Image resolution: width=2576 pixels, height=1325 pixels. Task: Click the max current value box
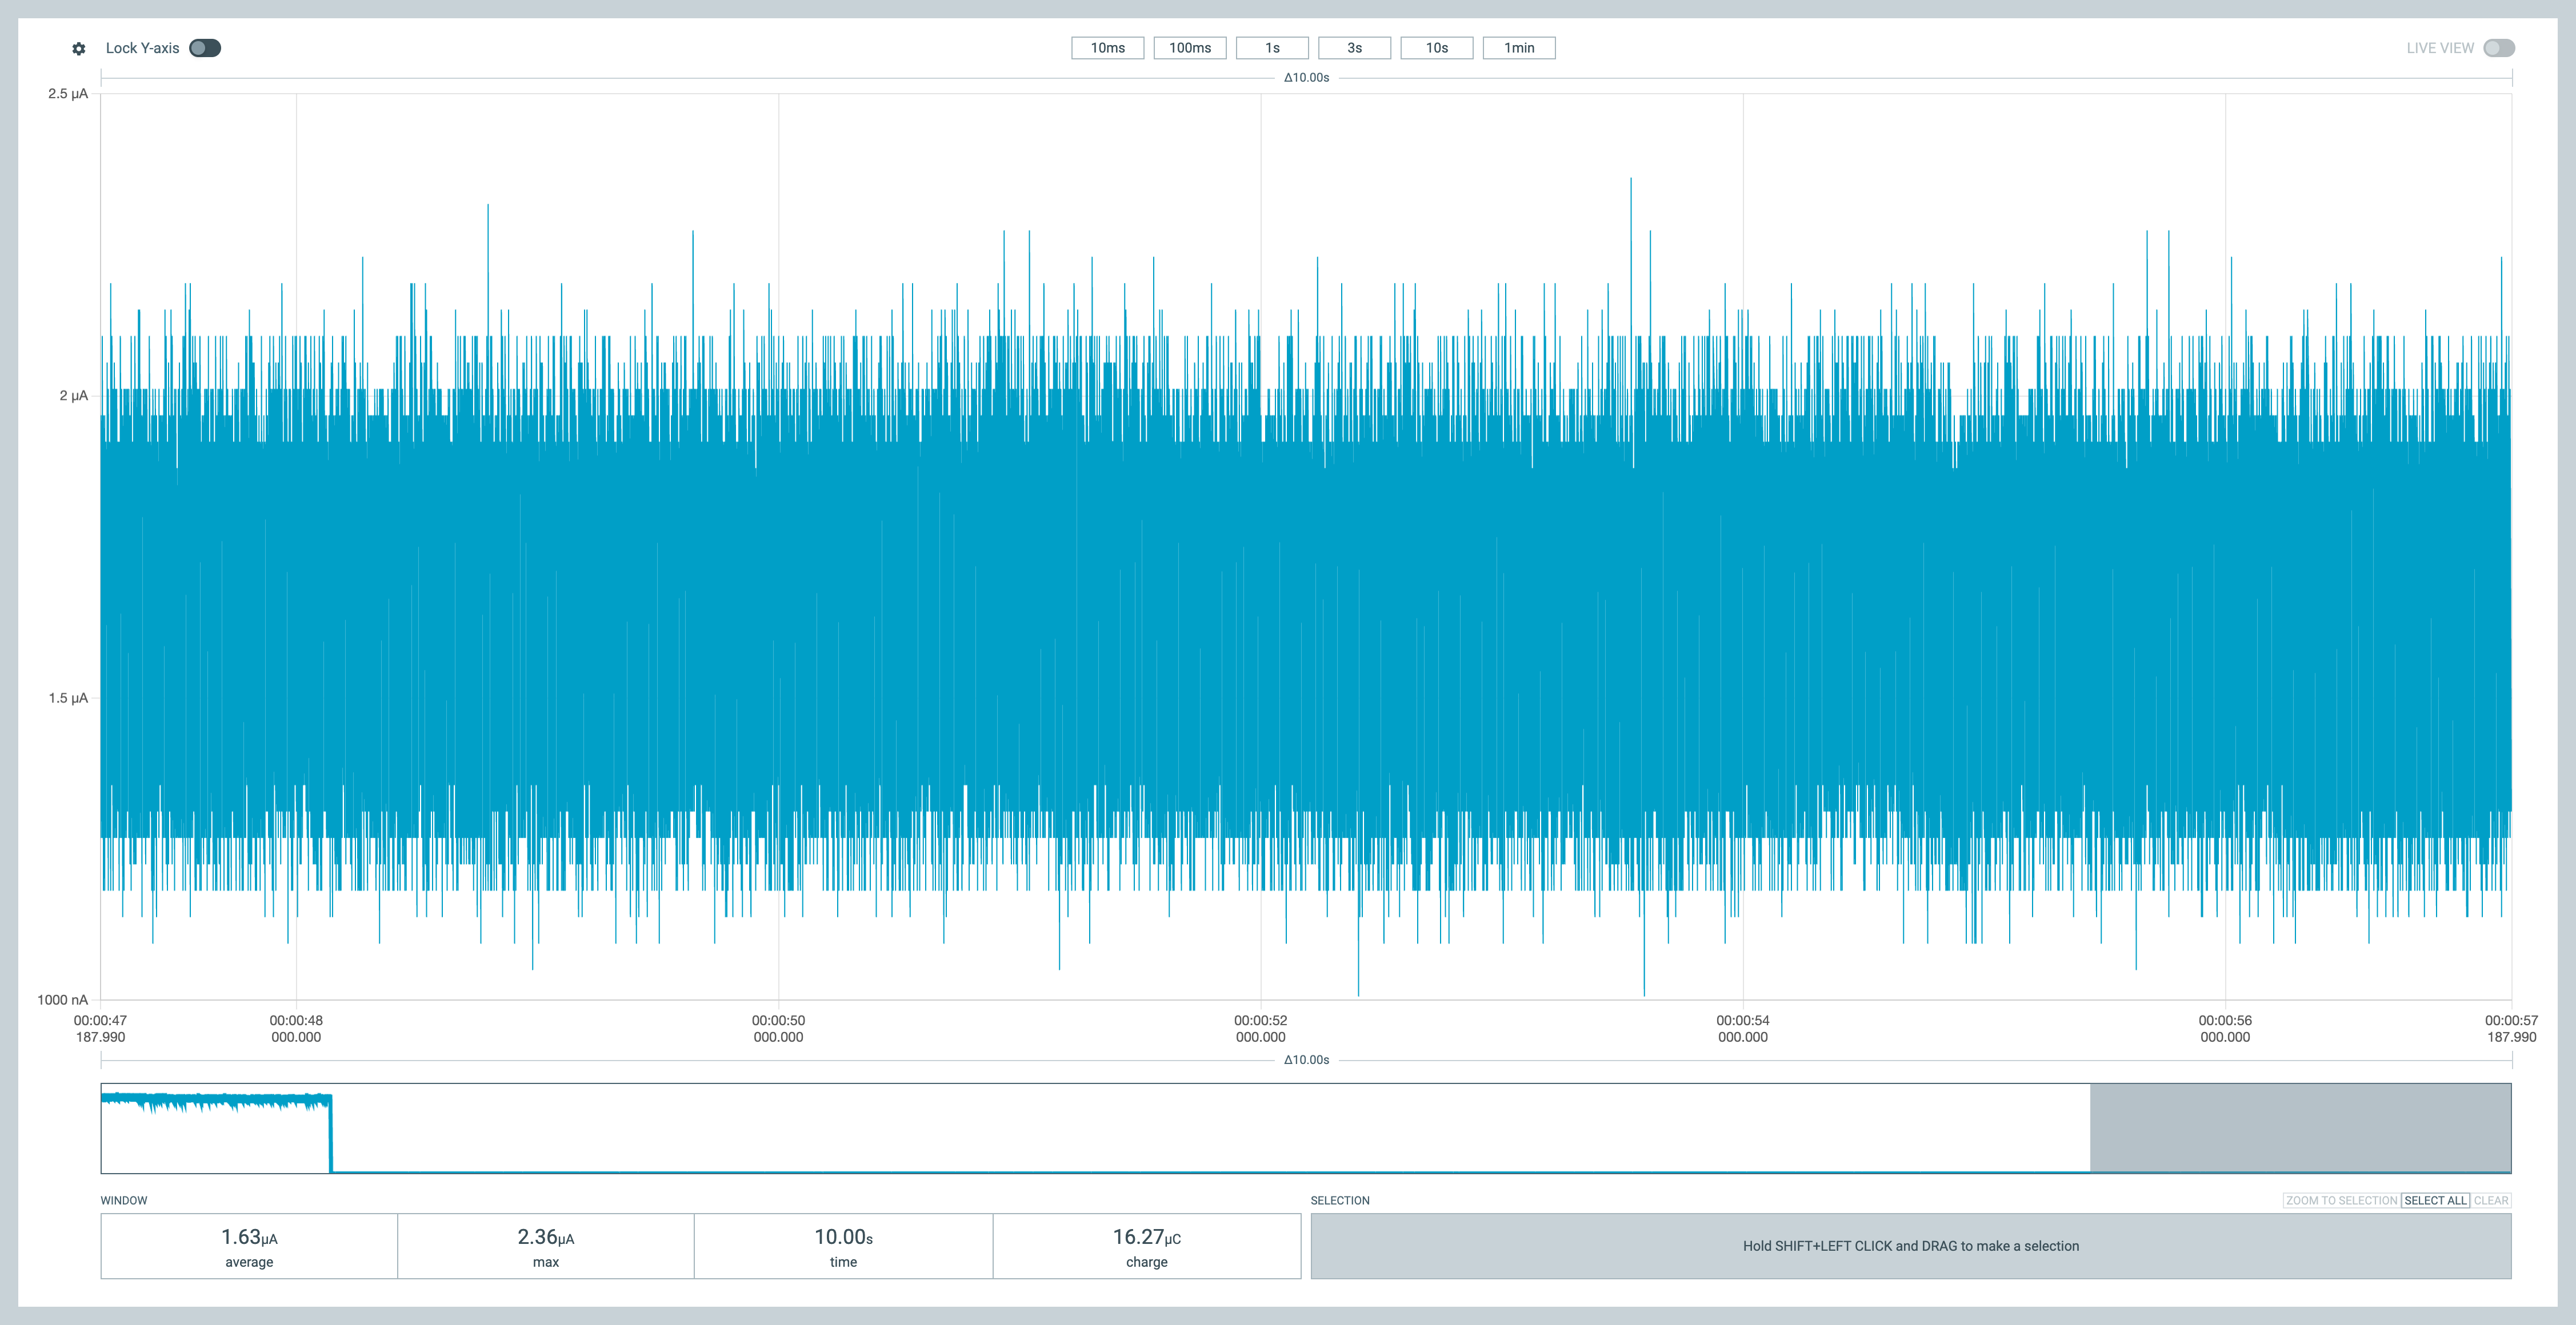click(x=546, y=1246)
